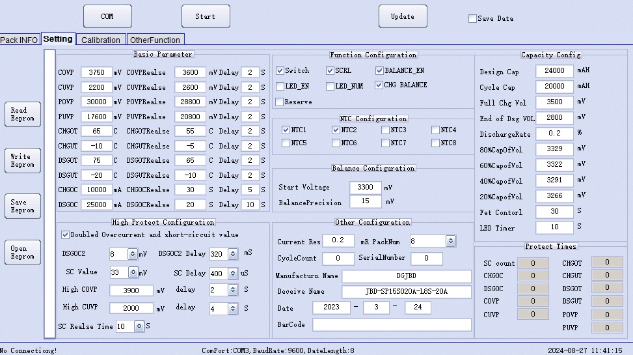Click Save Eeprom button
Screen dimensions: 633x355
tap(23, 206)
